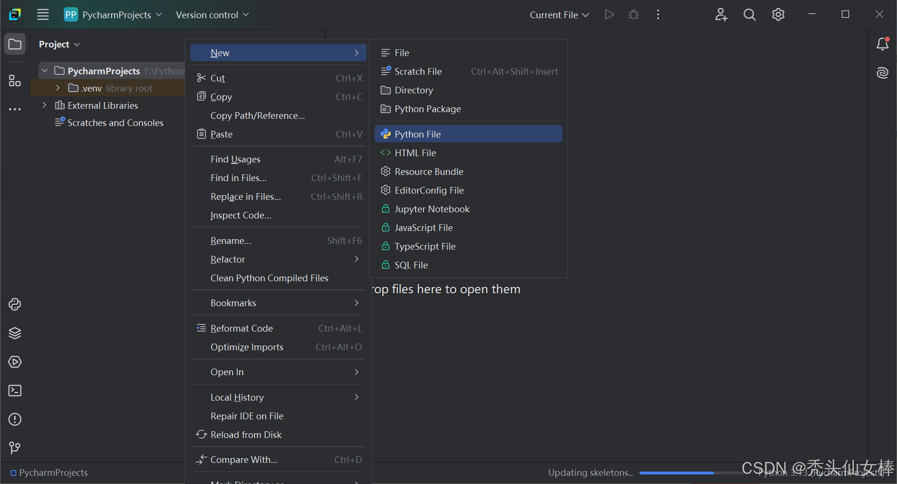
Task: Click the PP project badge icon
Action: point(71,14)
